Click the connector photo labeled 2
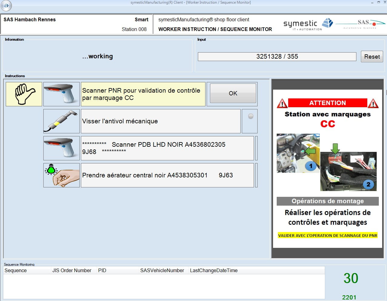 coord(348,171)
